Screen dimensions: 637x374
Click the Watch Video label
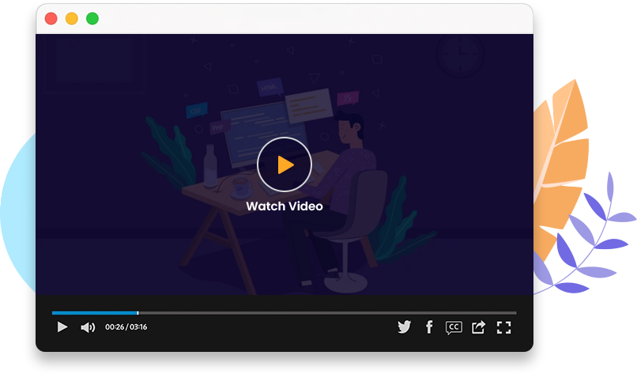coord(285,206)
